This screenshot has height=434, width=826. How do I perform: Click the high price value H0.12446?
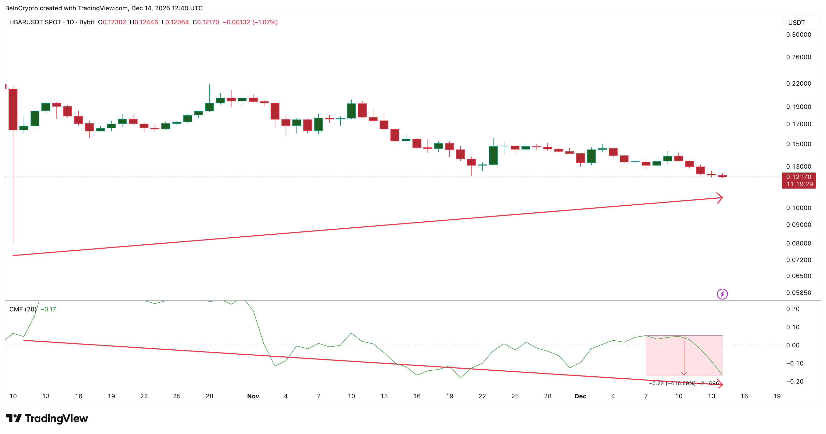click(x=144, y=23)
